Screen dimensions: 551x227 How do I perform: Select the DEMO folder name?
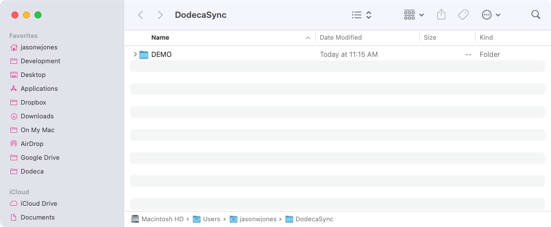[161, 55]
